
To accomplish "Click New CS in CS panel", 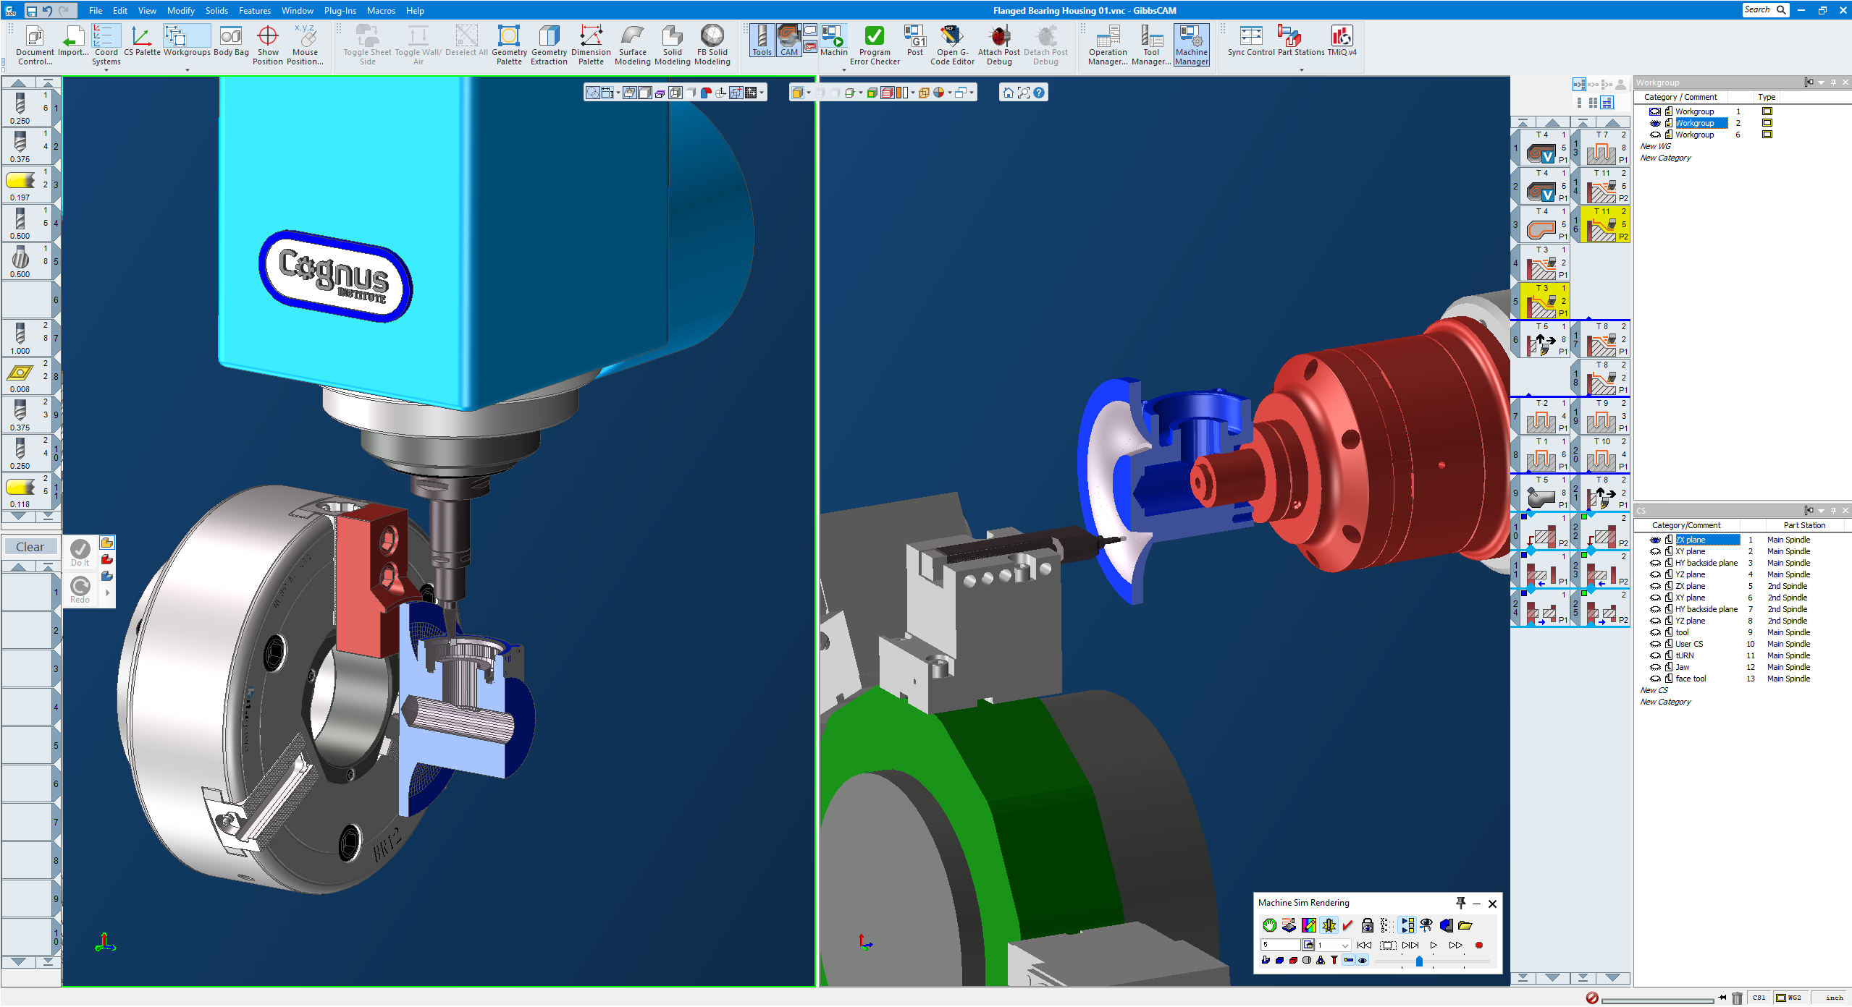I will pos(1654,690).
